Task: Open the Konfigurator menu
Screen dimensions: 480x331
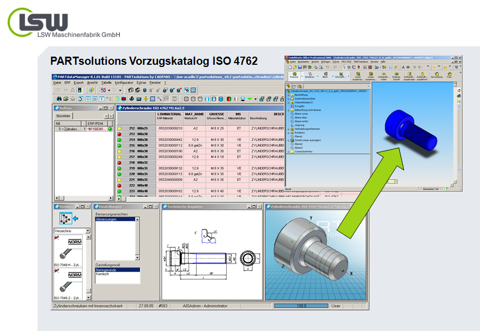Action: click(123, 83)
